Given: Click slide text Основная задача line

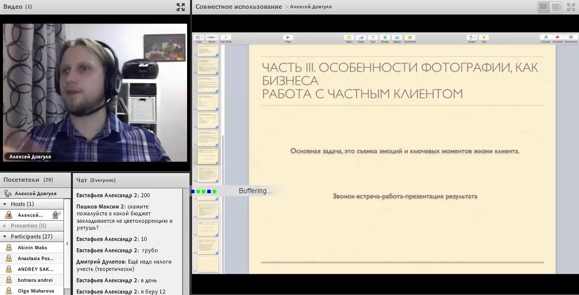Looking at the screenshot, I should point(405,151).
